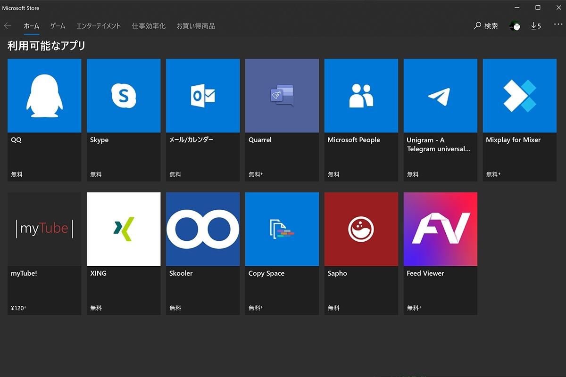Image resolution: width=566 pixels, height=377 pixels.
Task: Click the 利用可能なアプリ heading
Action: (47, 46)
